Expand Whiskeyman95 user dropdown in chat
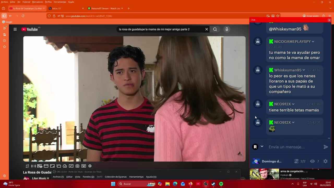The width and height of the screenshot is (334, 188). point(304,70)
